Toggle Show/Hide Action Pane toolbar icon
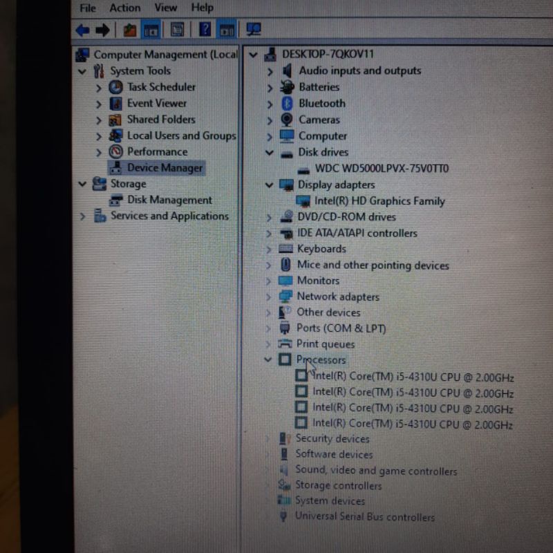553x553 pixels. [x=227, y=30]
